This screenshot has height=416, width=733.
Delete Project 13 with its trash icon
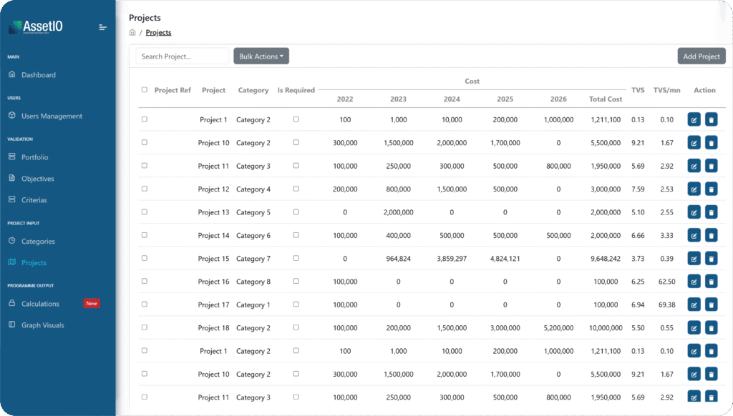(711, 212)
